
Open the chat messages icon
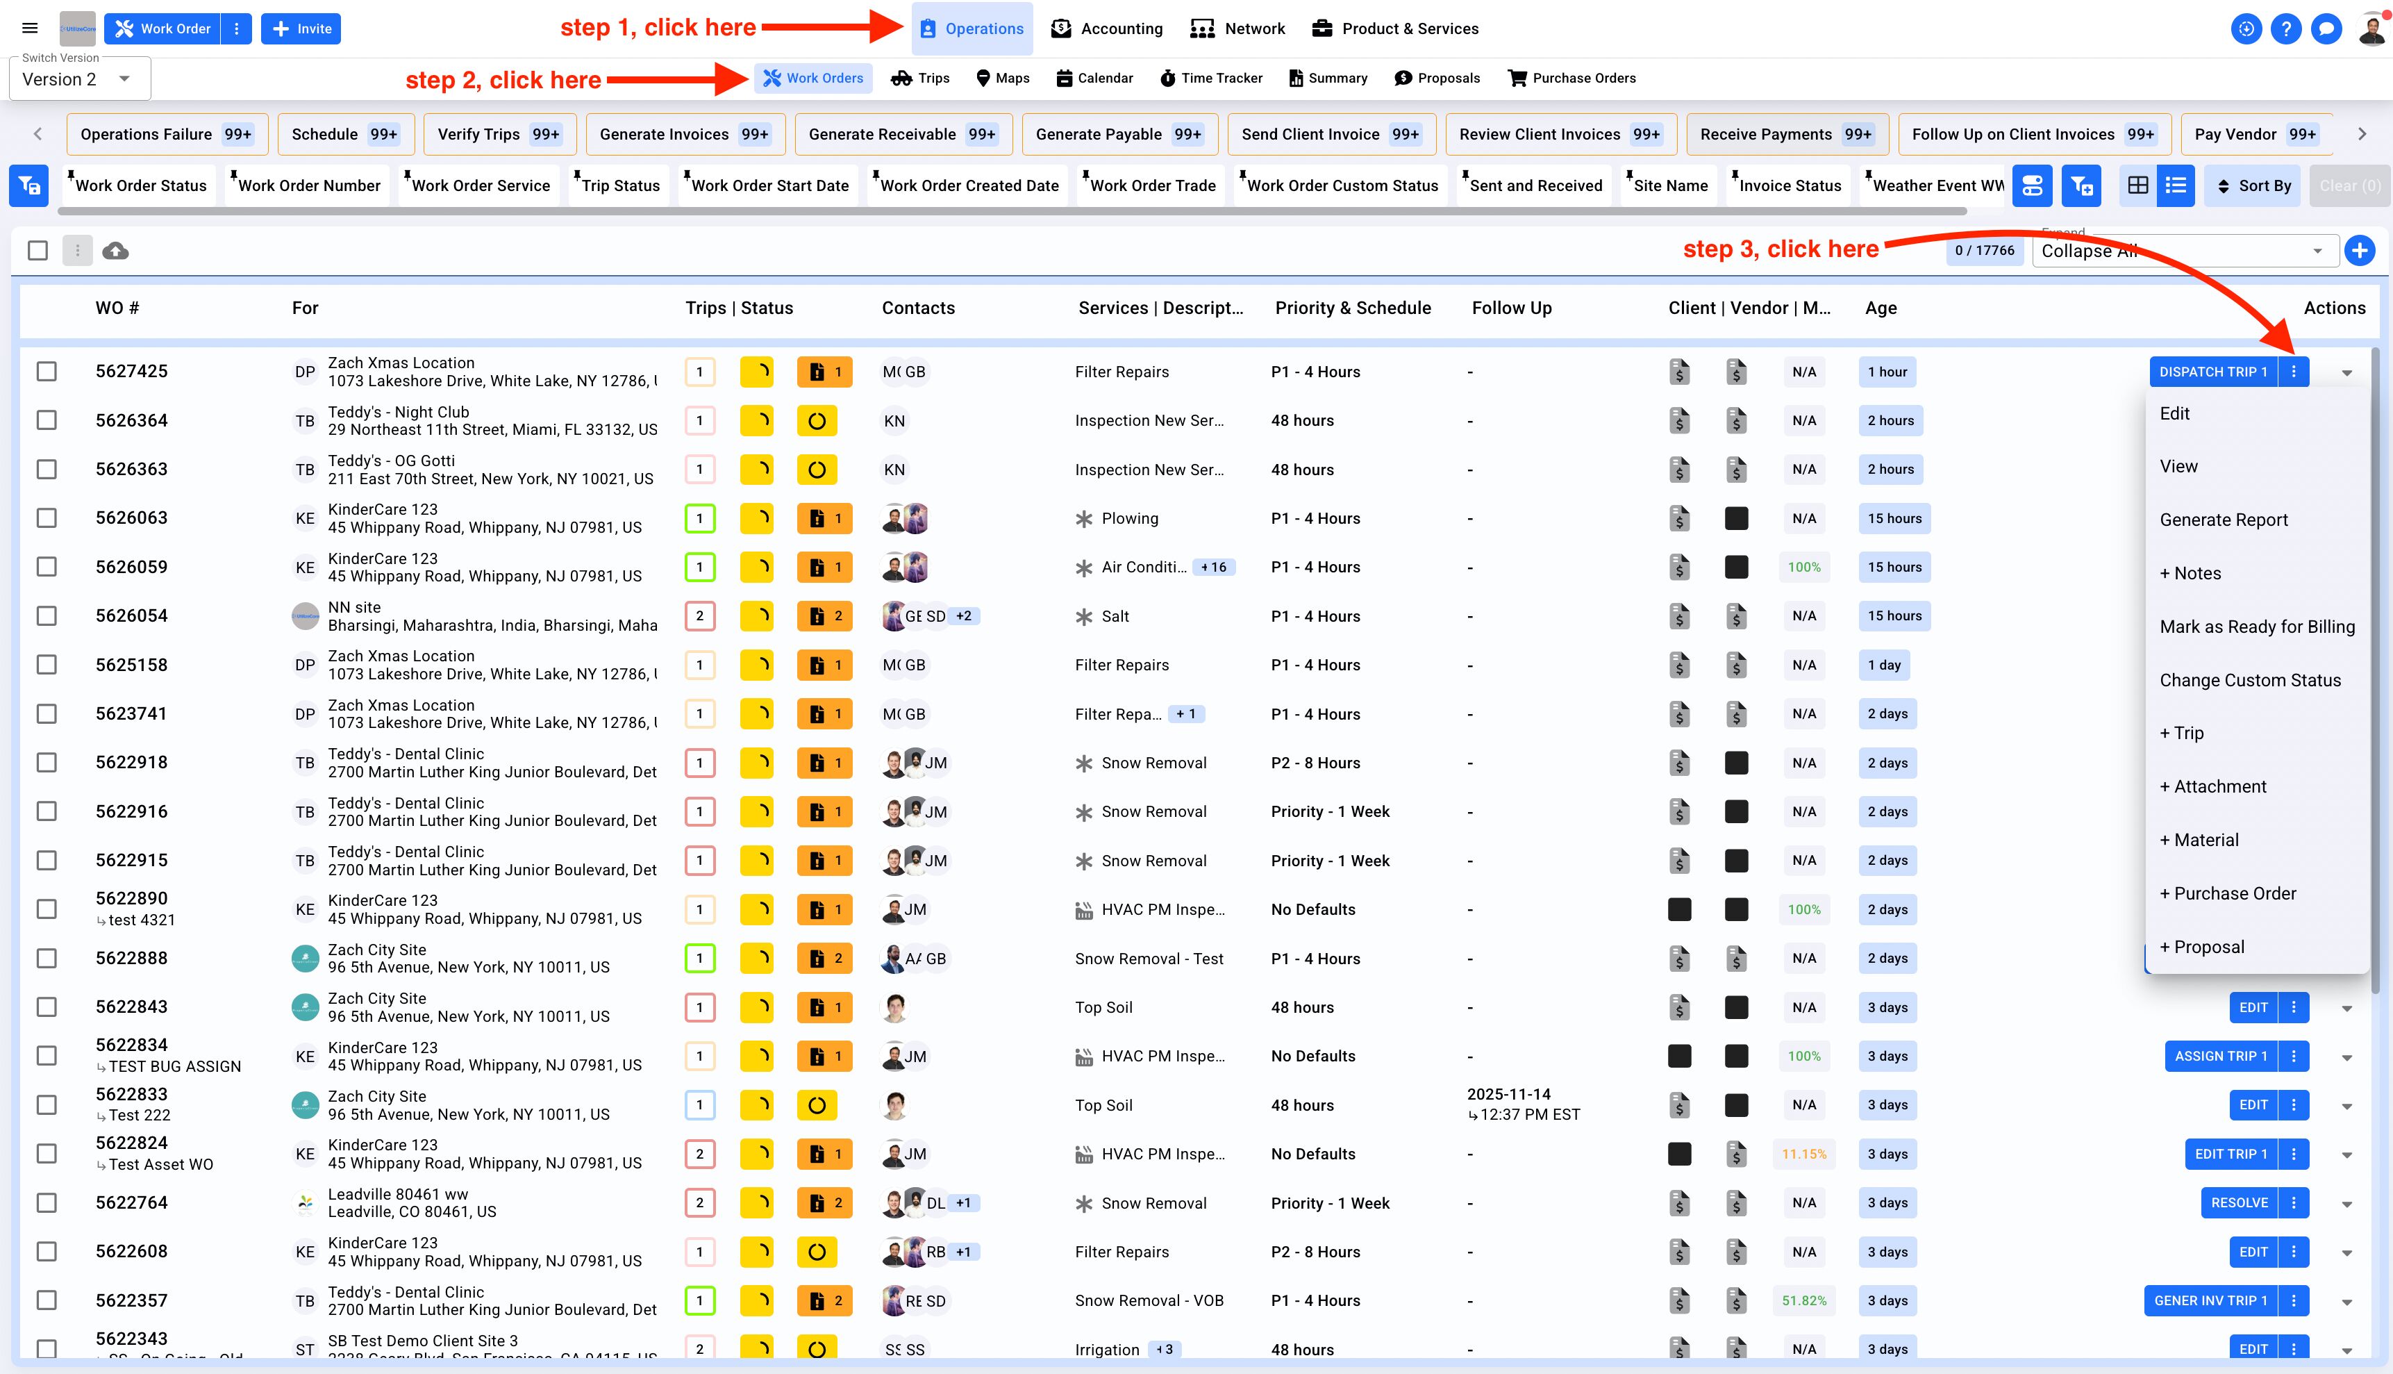point(2326,28)
